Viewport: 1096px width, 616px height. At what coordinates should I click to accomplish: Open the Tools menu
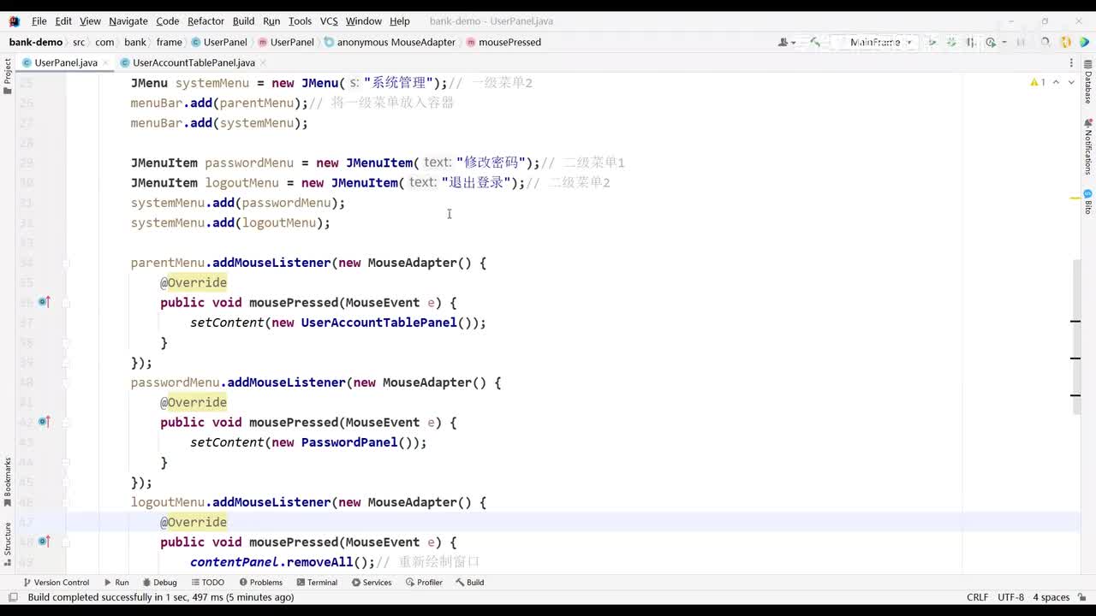(x=300, y=21)
